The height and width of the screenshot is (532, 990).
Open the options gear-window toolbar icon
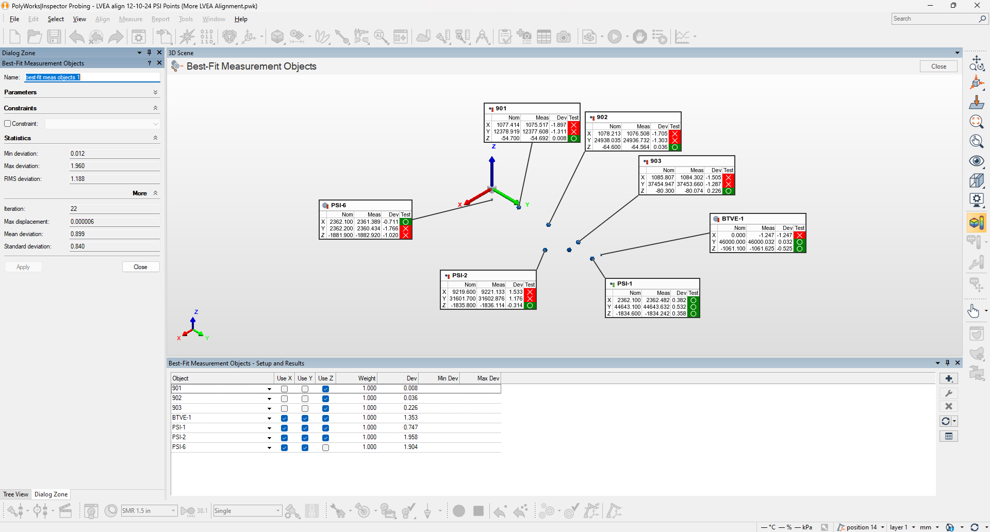click(x=139, y=37)
